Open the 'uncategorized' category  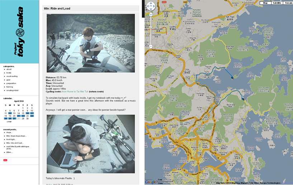(x=12, y=90)
